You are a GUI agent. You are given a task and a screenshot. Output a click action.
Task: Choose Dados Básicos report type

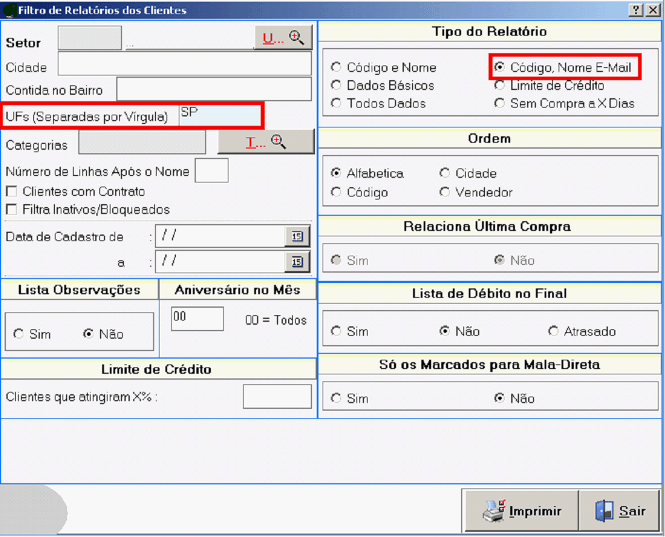click(336, 85)
